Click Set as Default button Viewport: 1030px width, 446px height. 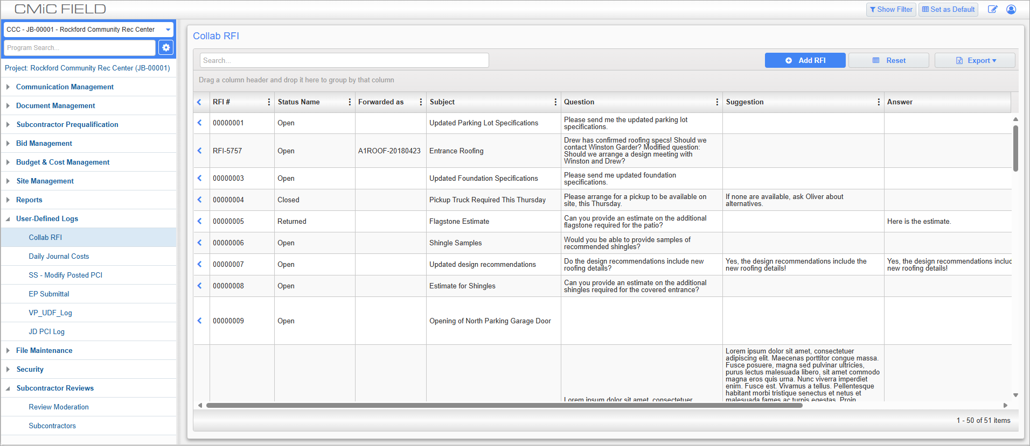pyautogui.click(x=948, y=9)
